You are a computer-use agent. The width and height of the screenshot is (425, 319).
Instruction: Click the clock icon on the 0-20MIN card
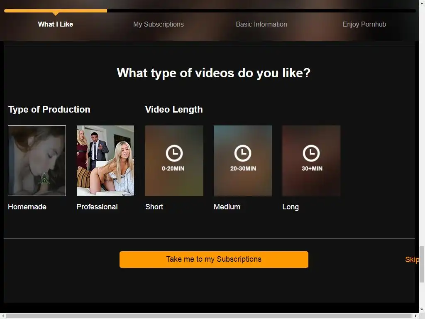(174, 153)
